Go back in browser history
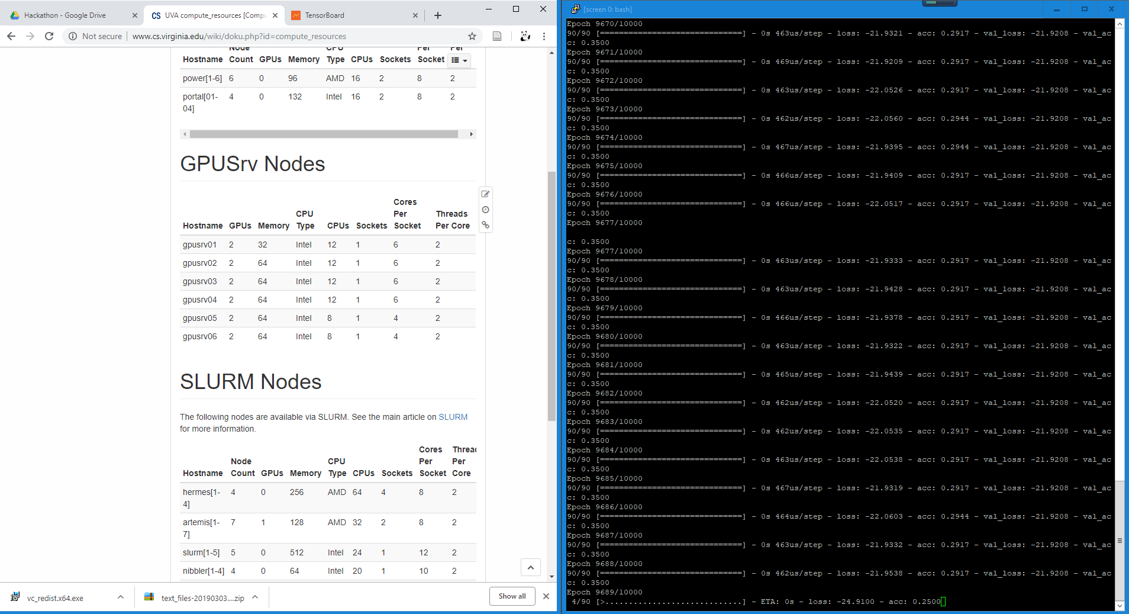The image size is (1129, 614). [x=11, y=36]
